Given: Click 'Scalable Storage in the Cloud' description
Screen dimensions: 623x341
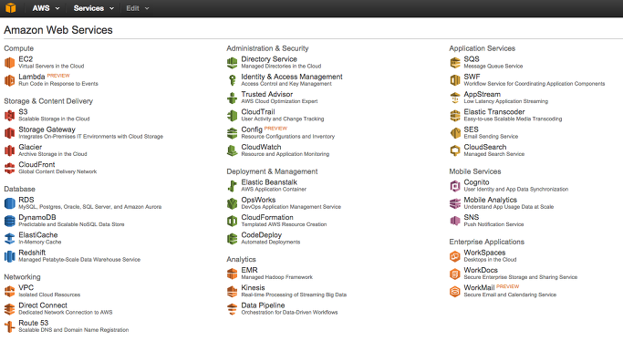Looking at the screenshot, I should (54, 119).
